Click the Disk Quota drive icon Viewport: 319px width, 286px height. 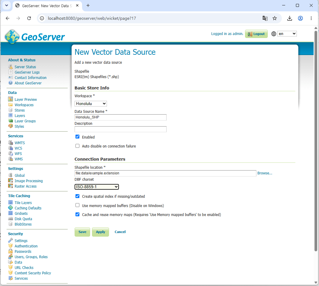click(x=10, y=219)
